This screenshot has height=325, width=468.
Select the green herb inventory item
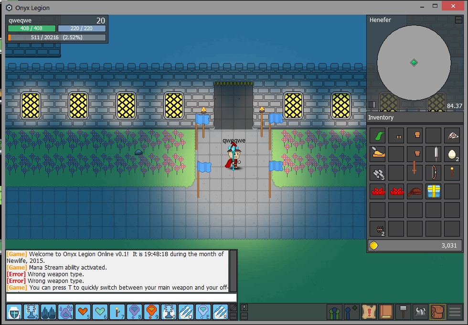click(x=378, y=136)
